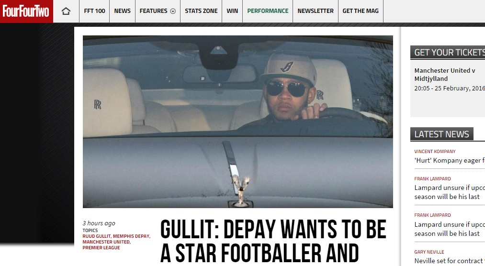Open the Memphis Depay topic link
This screenshot has height=266, width=485.
coord(132,236)
